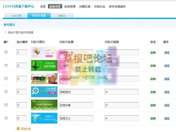The height and width of the screenshot is (132, 176).
Task: Open the 问题反馈 menu item
Action: (85, 7)
